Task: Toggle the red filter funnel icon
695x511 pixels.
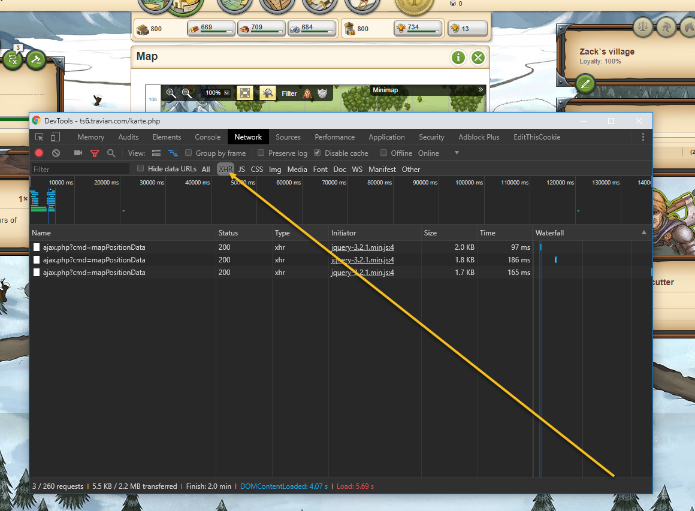Action: point(95,153)
